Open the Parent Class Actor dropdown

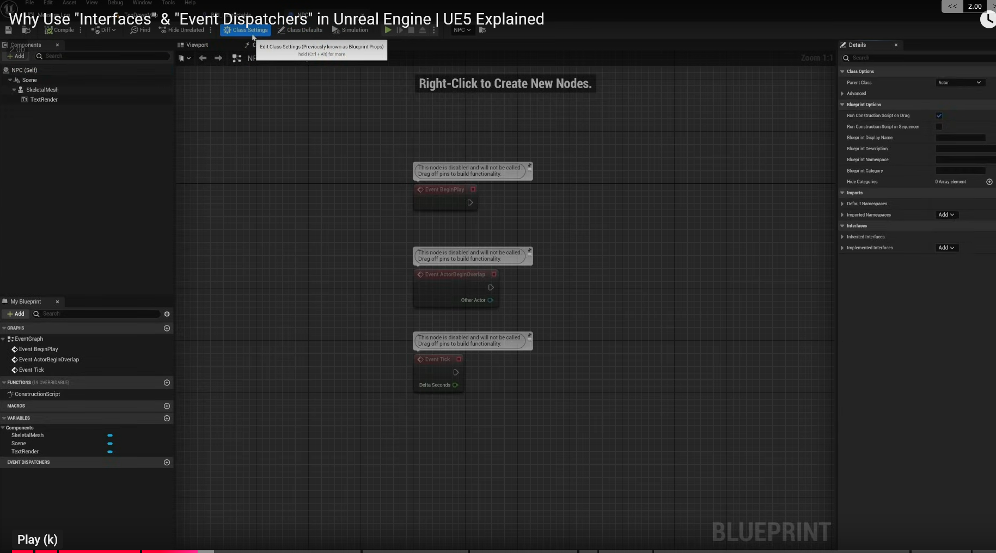(x=959, y=83)
